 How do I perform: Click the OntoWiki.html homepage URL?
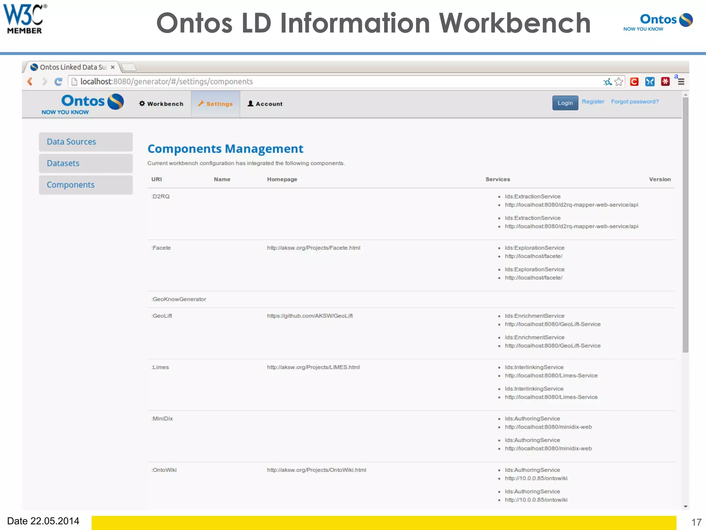coord(316,470)
